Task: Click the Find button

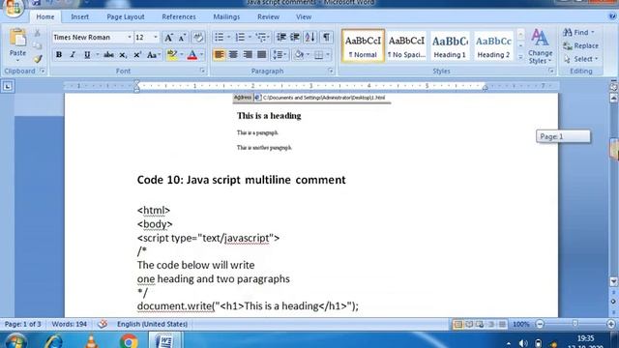Action: (578, 32)
